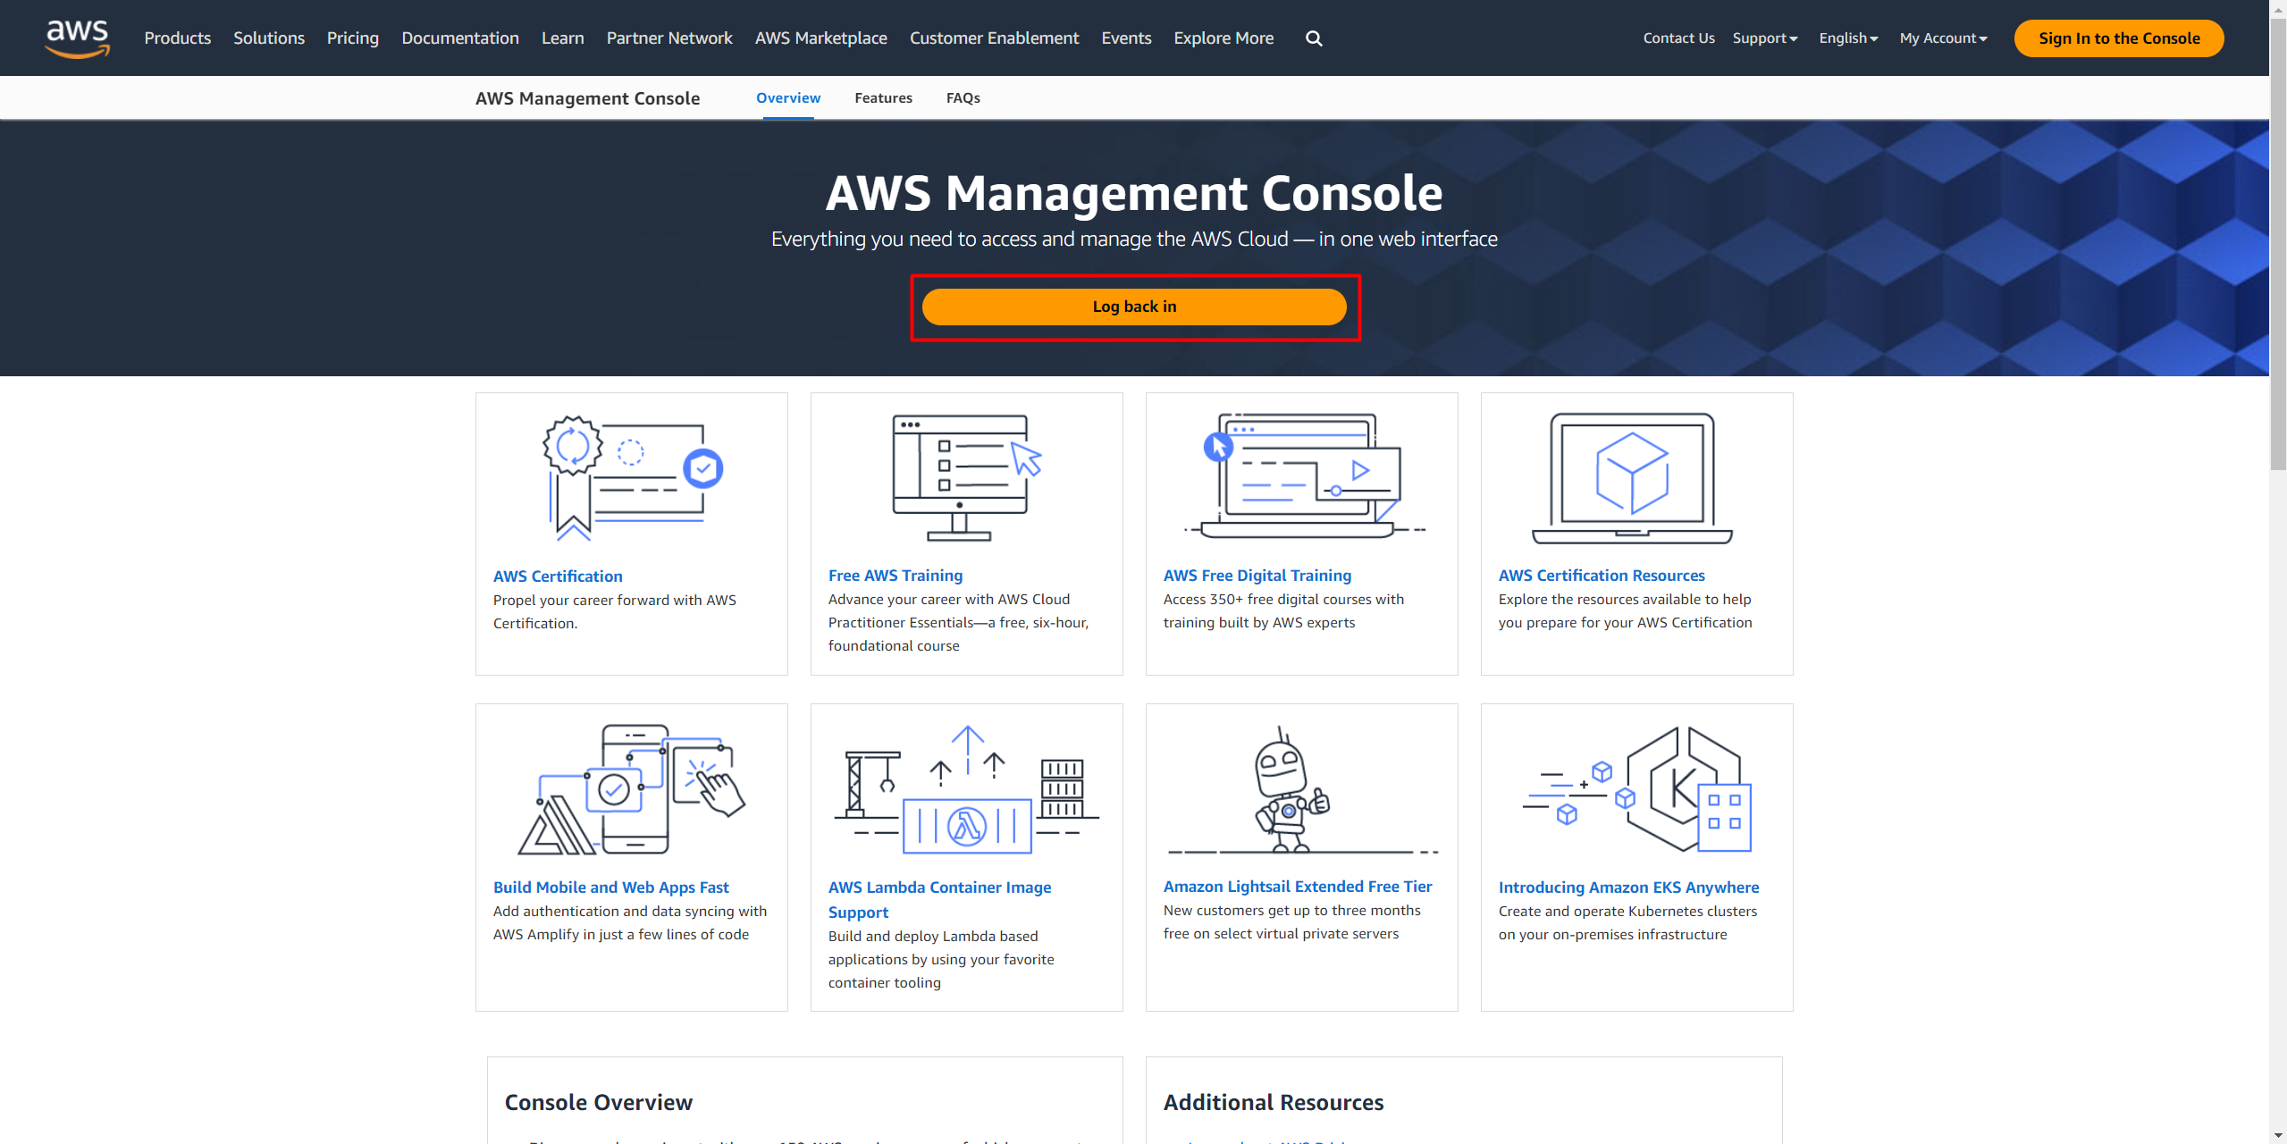Open the AWS Certification Resources link
Image resolution: width=2287 pixels, height=1144 pixels.
pyautogui.click(x=1602, y=576)
